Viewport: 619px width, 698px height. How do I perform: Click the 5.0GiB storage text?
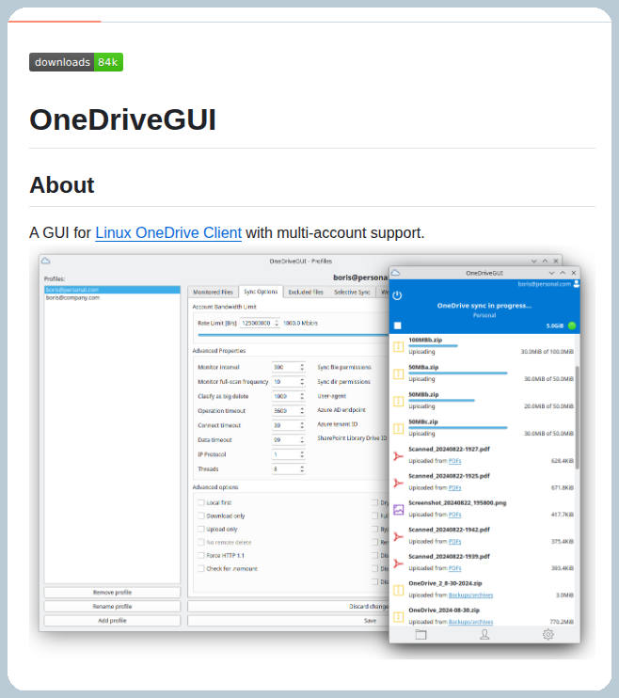tap(555, 325)
